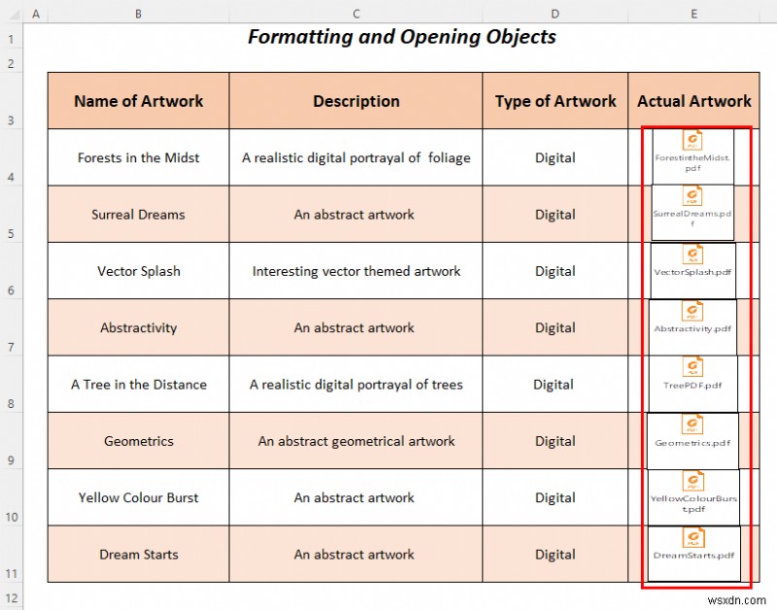777x610 pixels.
Task: Select row 11 header
Action: point(11,554)
